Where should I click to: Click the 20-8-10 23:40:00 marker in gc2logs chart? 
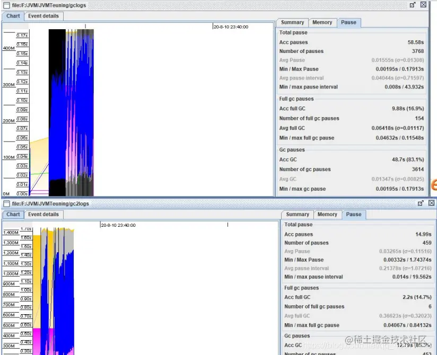click(118, 225)
